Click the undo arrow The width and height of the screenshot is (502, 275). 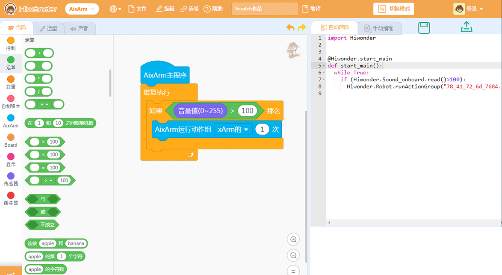coord(290,27)
